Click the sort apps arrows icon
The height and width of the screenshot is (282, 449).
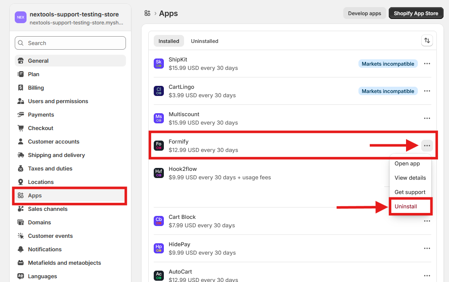(427, 40)
